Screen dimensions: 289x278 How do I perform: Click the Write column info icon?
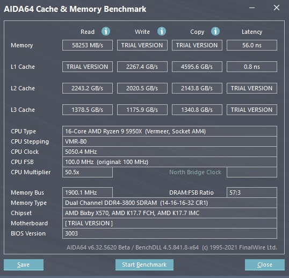pyautogui.click(x=162, y=31)
